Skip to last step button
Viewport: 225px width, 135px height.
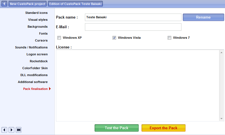point(19,130)
